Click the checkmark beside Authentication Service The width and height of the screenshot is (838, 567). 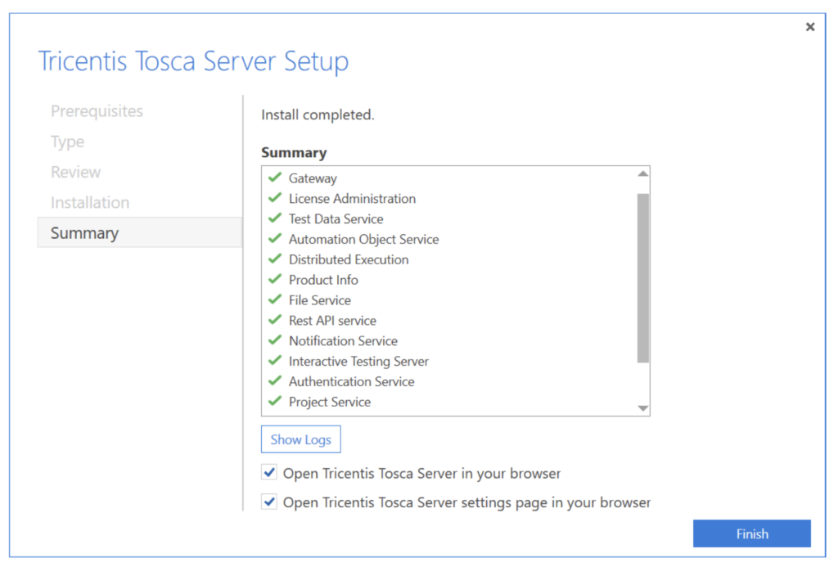(275, 380)
